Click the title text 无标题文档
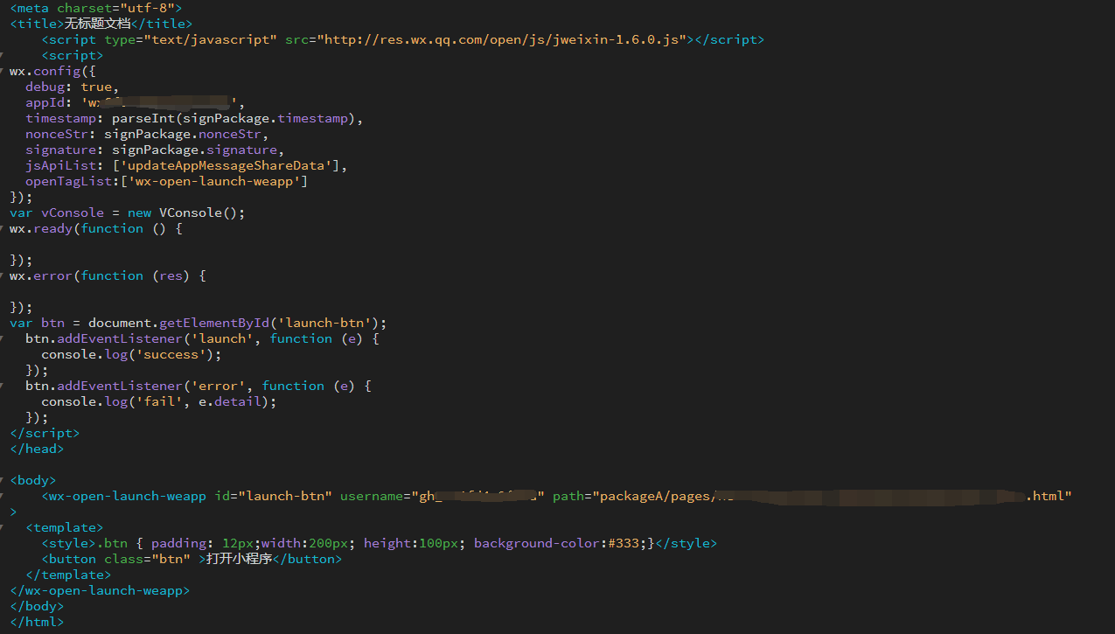Screen dimensions: 1115x634 pyautogui.click(x=96, y=24)
